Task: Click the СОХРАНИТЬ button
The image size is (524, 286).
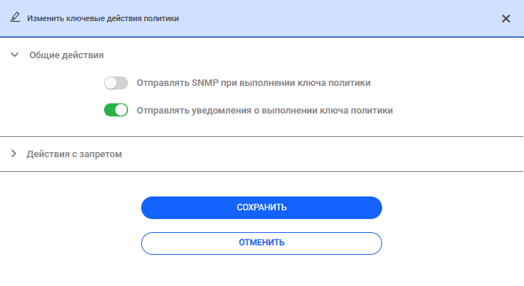Action: [261, 208]
